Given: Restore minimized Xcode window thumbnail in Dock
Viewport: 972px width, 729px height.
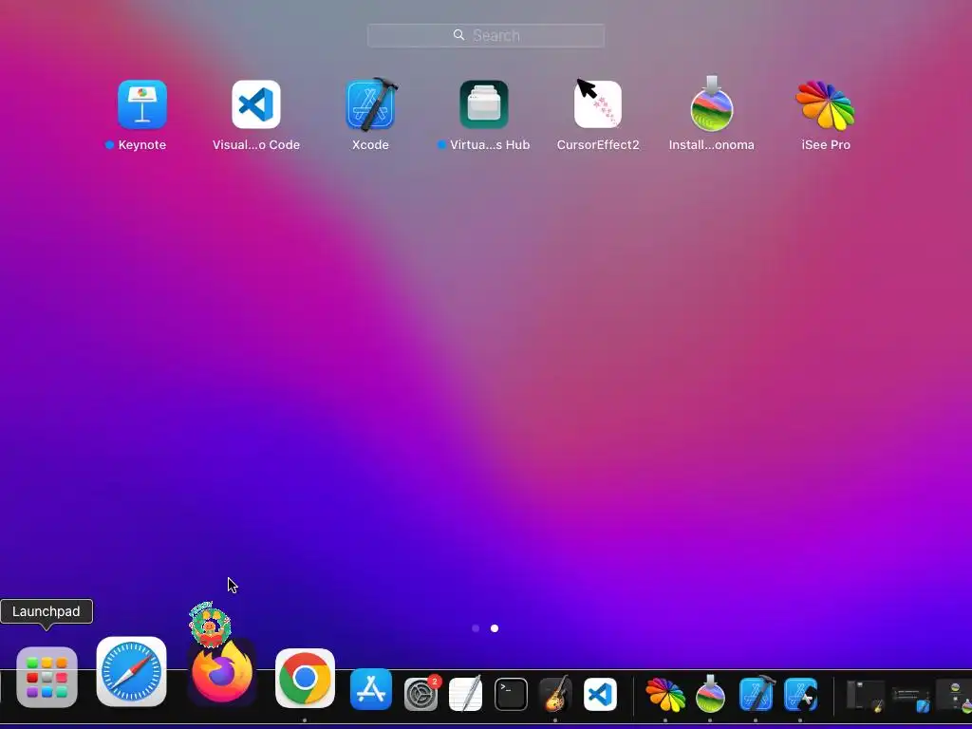Looking at the screenshot, I should [910, 698].
